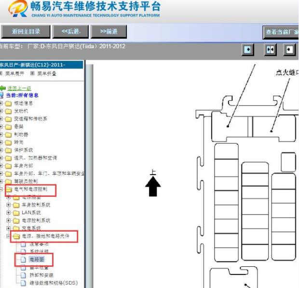The height and width of the screenshot is (288, 299).
Task: Expand the 车身内部 tree node
Action: [x=1, y=166]
